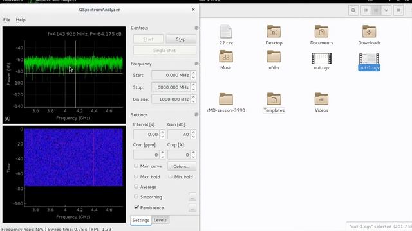The image size is (412, 231).
Task: Decrease the Gain value
Action: (193, 137)
